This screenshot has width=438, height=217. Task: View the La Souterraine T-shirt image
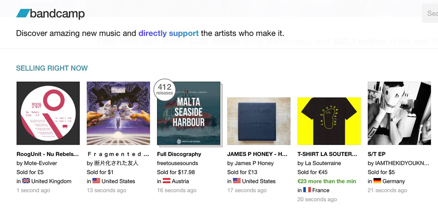[329, 121]
